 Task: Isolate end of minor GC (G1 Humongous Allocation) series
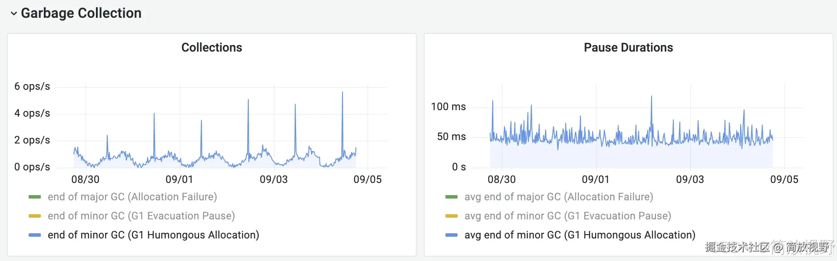[x=154, y=235]
